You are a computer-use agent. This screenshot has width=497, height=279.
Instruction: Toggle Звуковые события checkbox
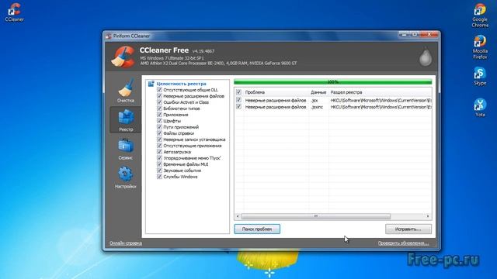[x=159, y=170]
